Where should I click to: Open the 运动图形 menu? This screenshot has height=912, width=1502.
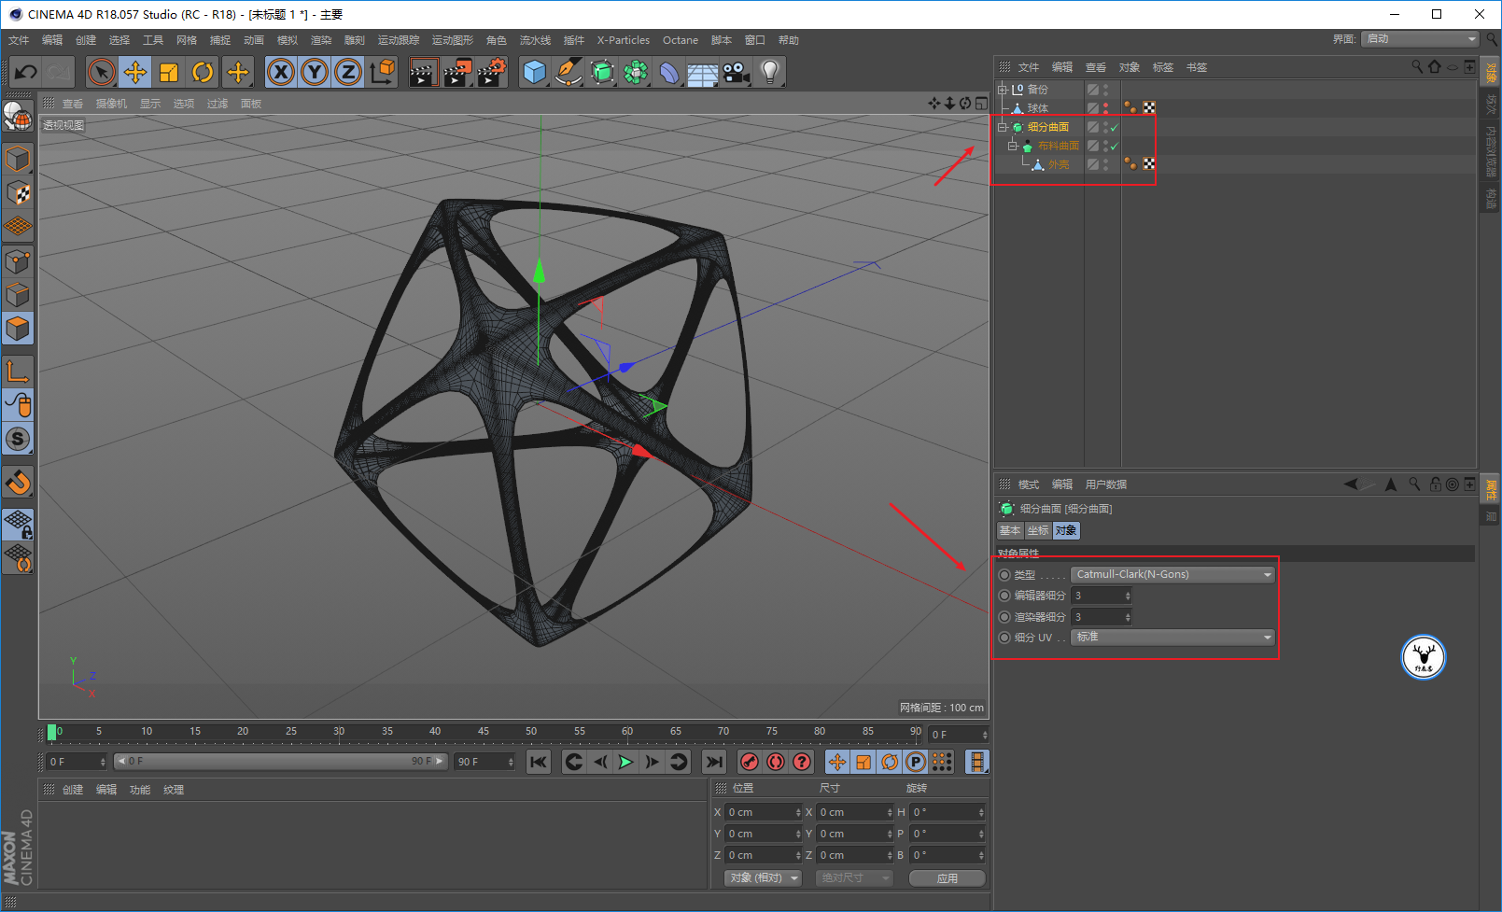453,40
